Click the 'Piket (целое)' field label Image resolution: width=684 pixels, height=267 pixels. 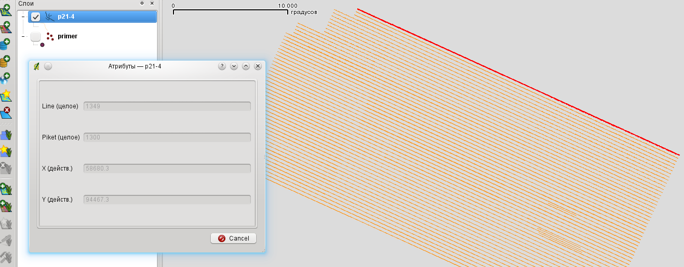61,137
